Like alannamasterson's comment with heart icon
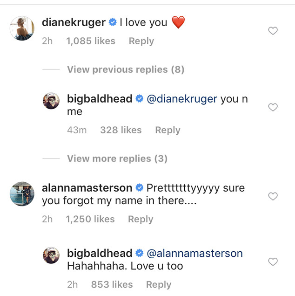295x296 pixels. pos(273,196)
